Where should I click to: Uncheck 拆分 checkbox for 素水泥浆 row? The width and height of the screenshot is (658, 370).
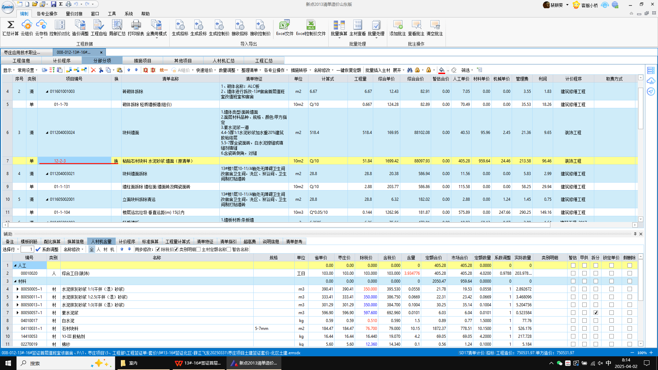pos(596,313)
